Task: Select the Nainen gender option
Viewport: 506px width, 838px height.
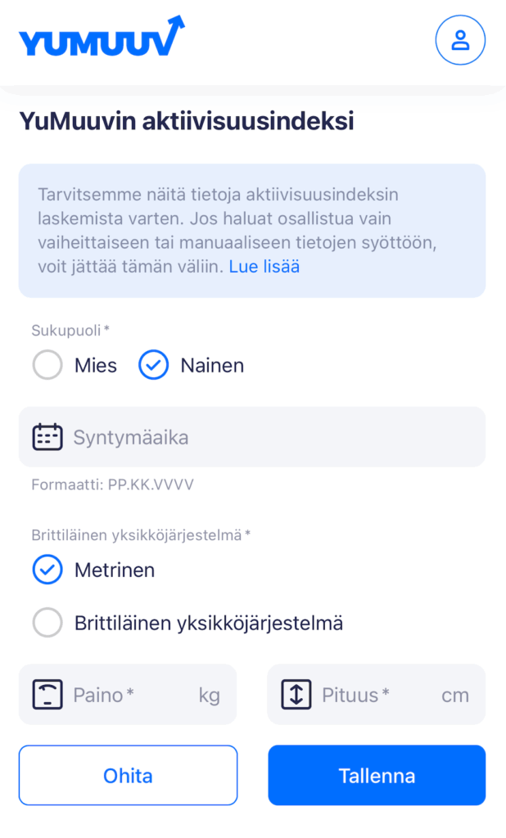Action: click(154, 365)
